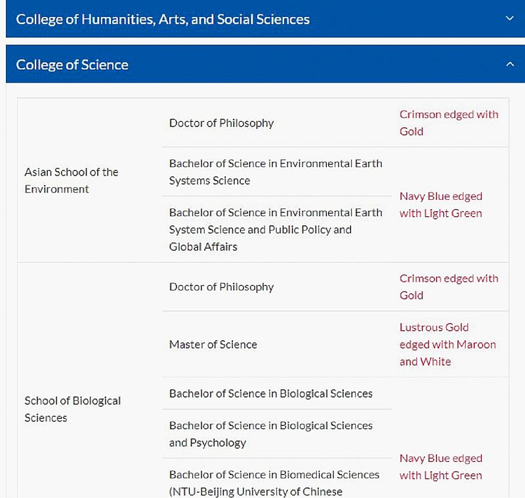Click Navy Blue edged with Light Green for Environment
525x498 pixels.
[x=440, y=204]
